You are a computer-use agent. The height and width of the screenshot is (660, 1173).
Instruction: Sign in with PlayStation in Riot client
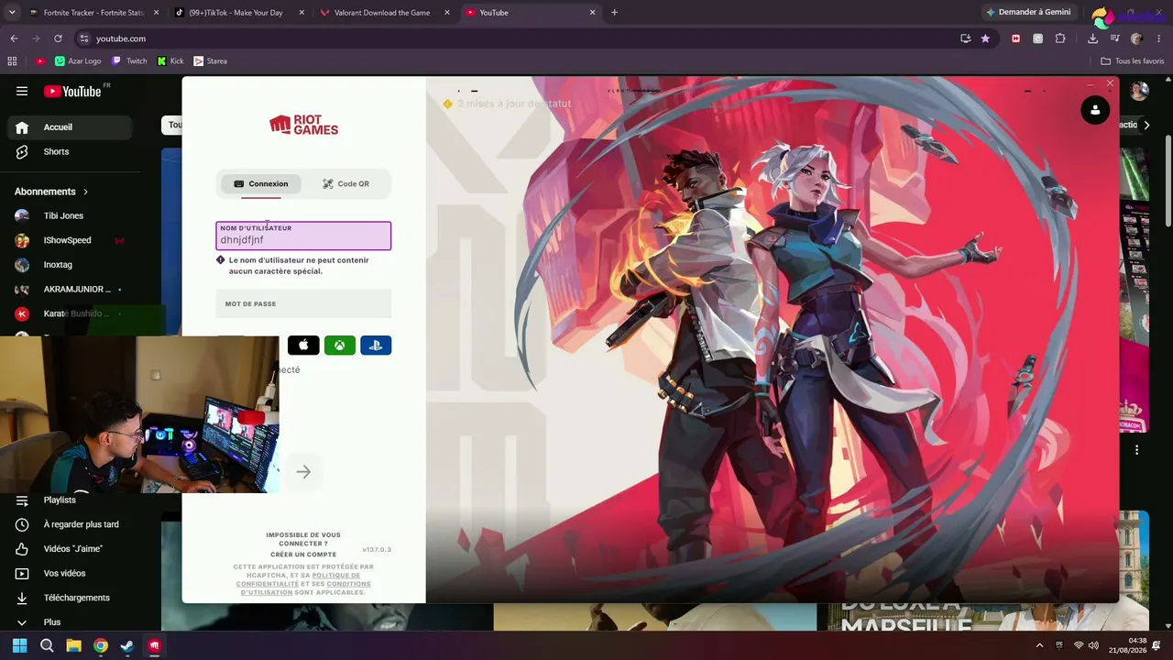[x=376, y=346]
